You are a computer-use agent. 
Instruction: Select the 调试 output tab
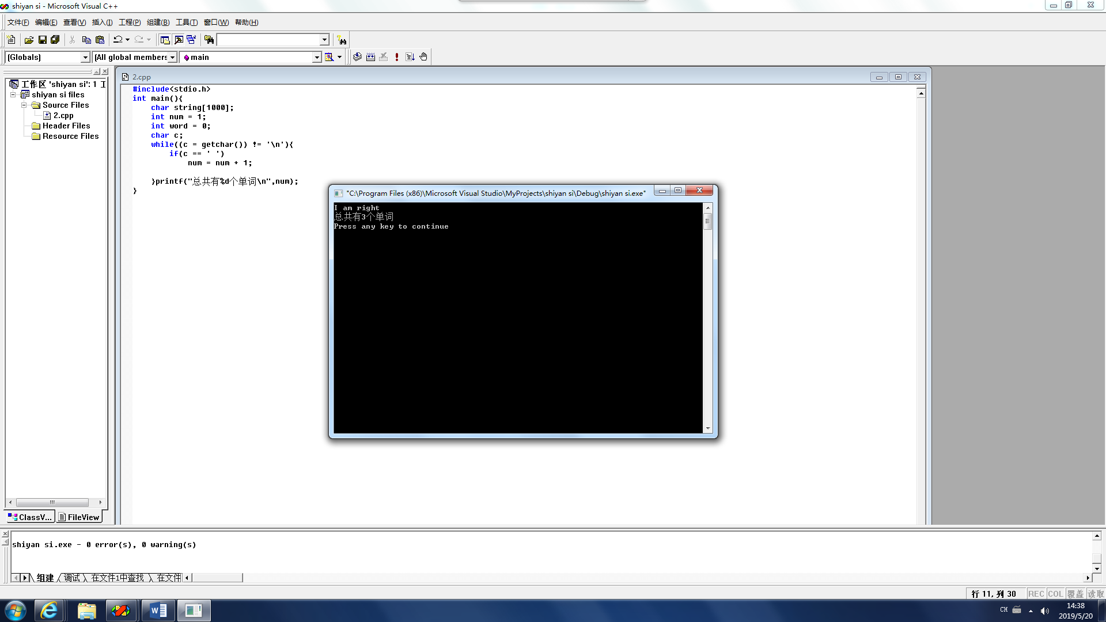(x=71, y=578)
